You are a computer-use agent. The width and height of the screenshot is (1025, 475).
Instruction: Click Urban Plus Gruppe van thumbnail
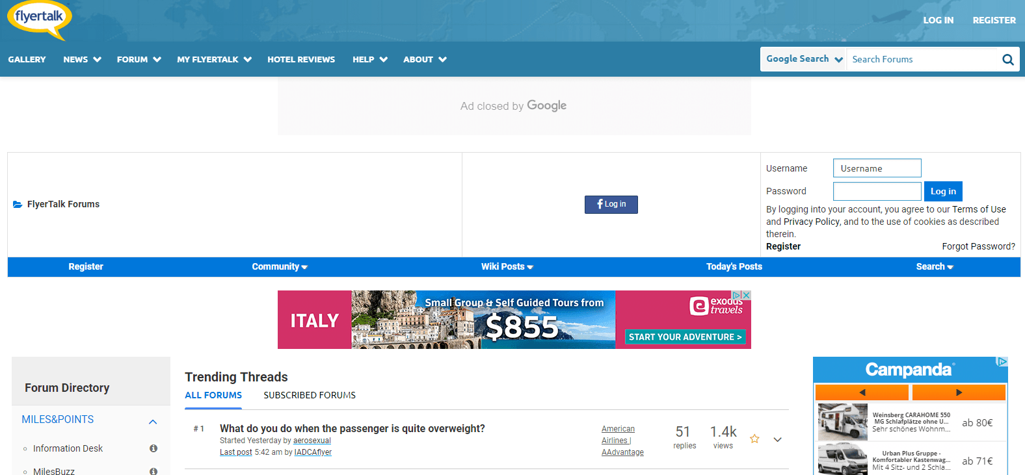pos(843,459)
